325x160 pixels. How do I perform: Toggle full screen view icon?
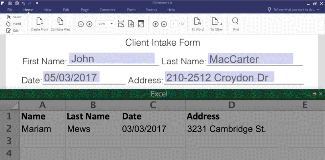point(141,24)
